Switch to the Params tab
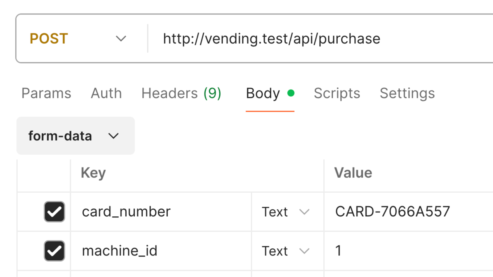Viewport: 493px width, 277px height. [x=46, y=93]
